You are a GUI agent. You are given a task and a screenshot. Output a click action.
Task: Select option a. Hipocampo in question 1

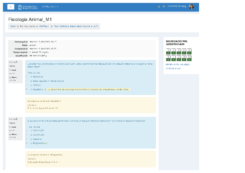tap(27, 77)
